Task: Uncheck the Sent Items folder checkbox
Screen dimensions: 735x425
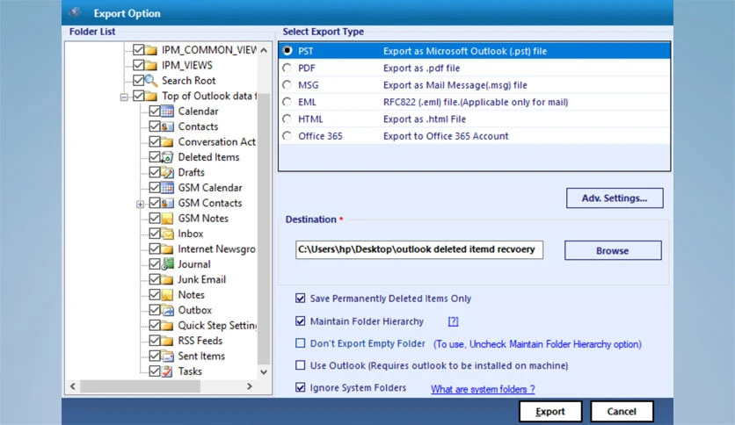Action: pos(155,356)
